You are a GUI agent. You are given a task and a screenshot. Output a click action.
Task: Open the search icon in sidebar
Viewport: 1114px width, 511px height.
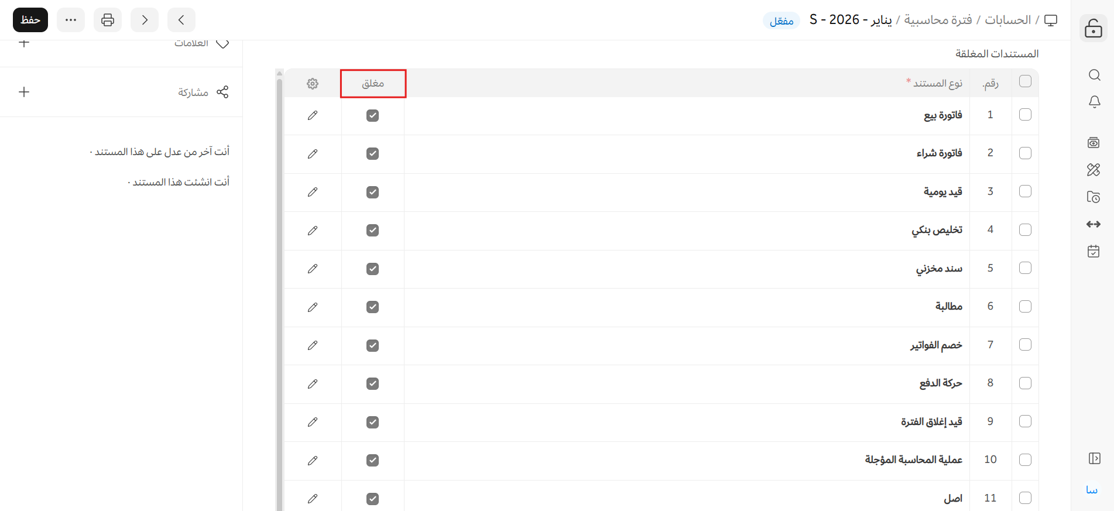(1094, 75)
